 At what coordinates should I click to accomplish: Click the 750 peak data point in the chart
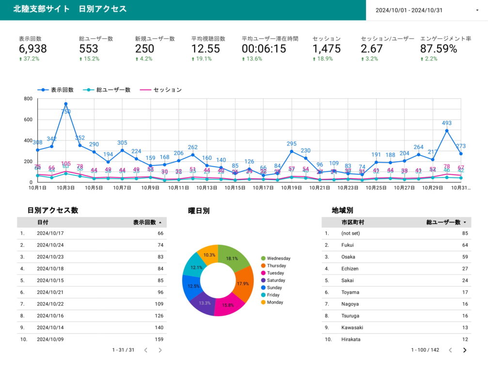(65, 104)
